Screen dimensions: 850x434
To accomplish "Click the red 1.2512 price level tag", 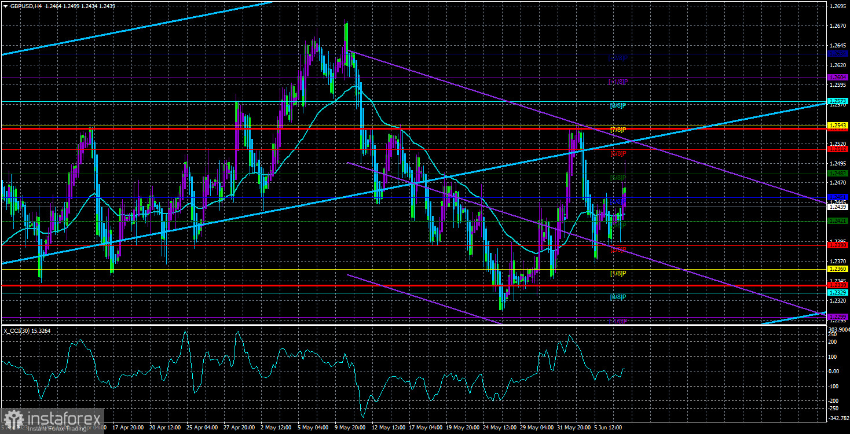I will 837,149.
